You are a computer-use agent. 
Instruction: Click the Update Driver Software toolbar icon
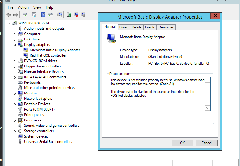click(69, 15)
